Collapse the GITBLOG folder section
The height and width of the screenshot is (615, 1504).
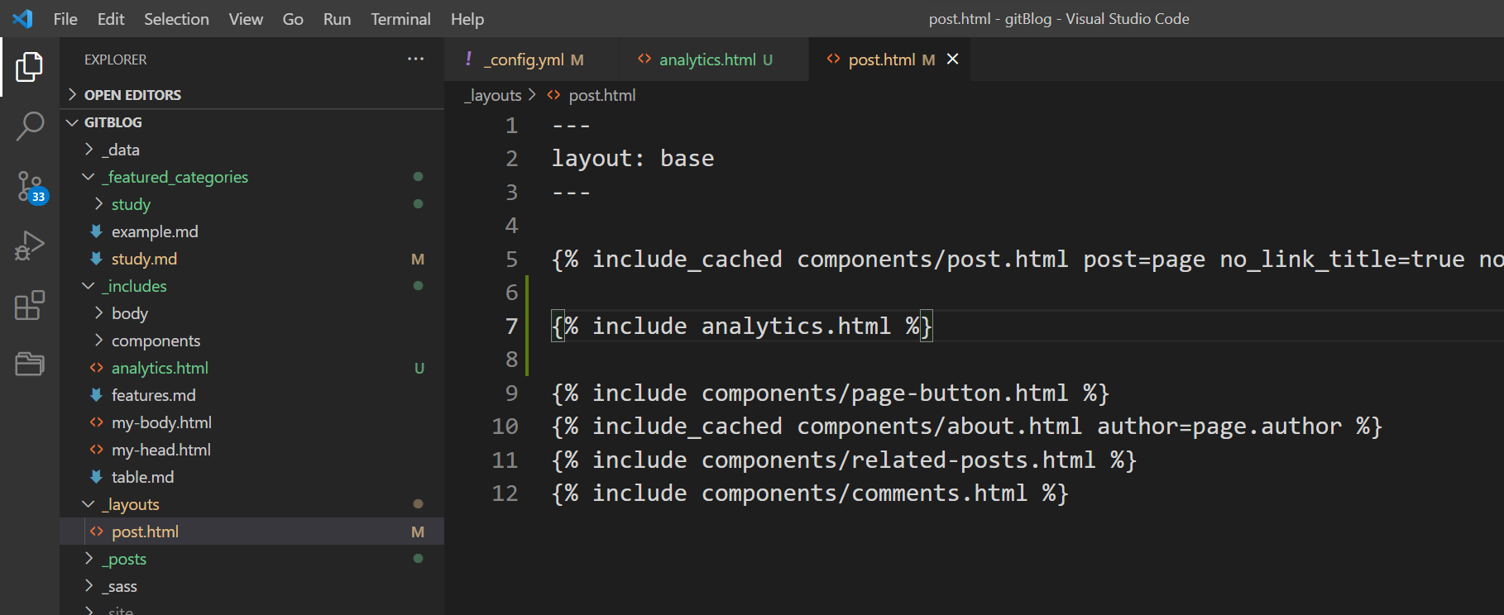click(73, 122)
